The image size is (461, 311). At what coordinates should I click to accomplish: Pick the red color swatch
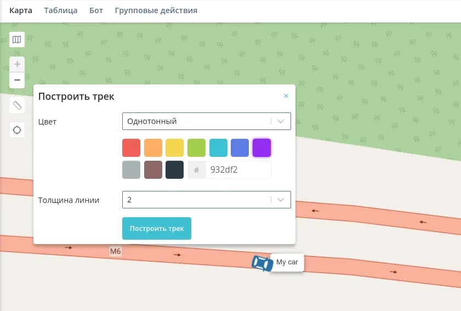(132, 148)
